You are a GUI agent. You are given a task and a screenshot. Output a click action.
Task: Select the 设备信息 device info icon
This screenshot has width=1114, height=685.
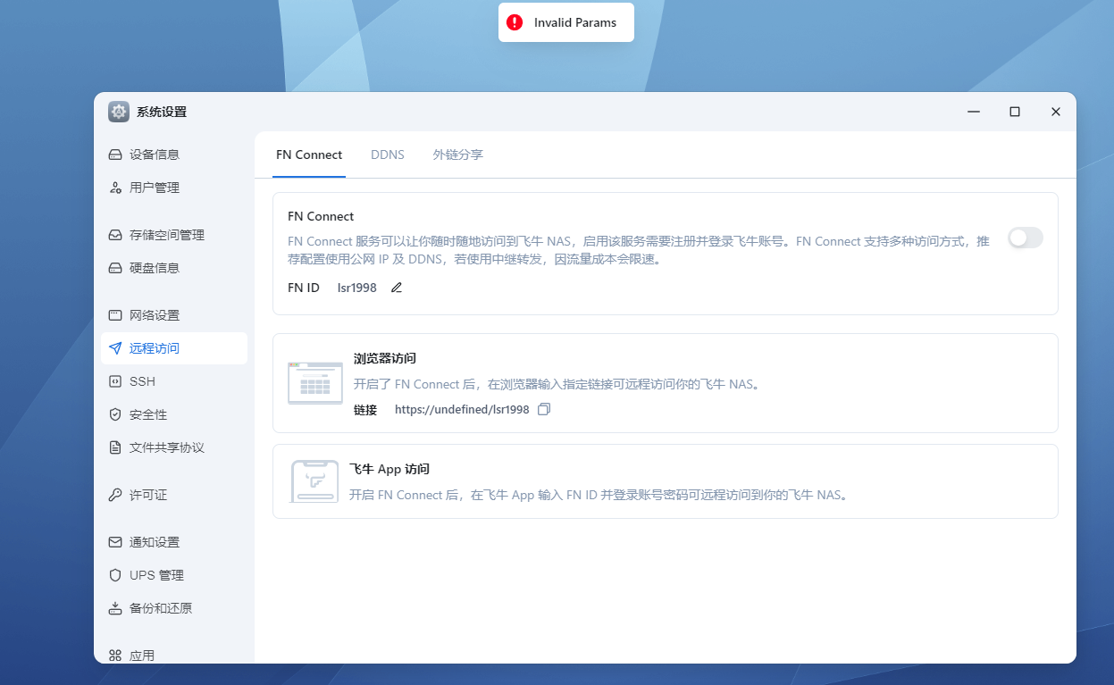pos(117,154)
